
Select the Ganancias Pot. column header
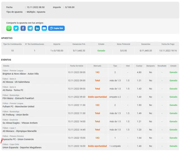tap(79, 44)
